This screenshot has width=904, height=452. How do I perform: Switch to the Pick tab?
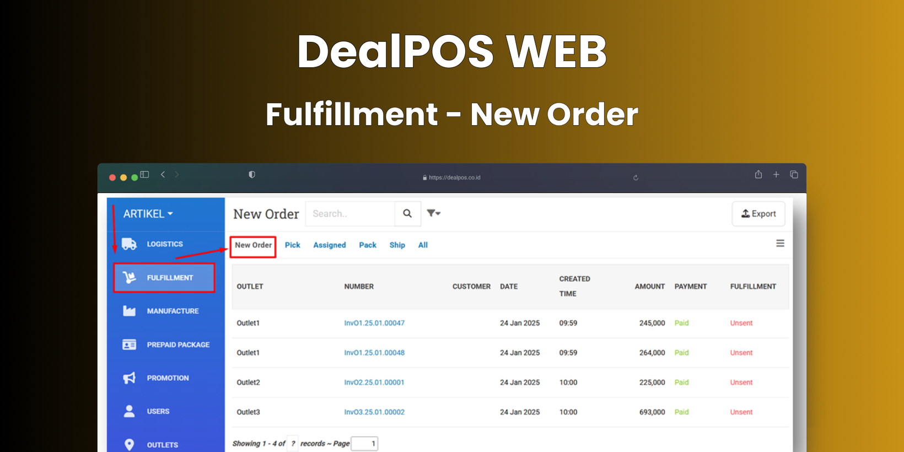click(293, 245)
